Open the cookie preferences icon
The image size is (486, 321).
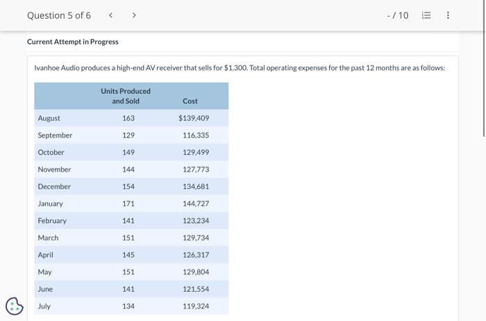point(15,306)
